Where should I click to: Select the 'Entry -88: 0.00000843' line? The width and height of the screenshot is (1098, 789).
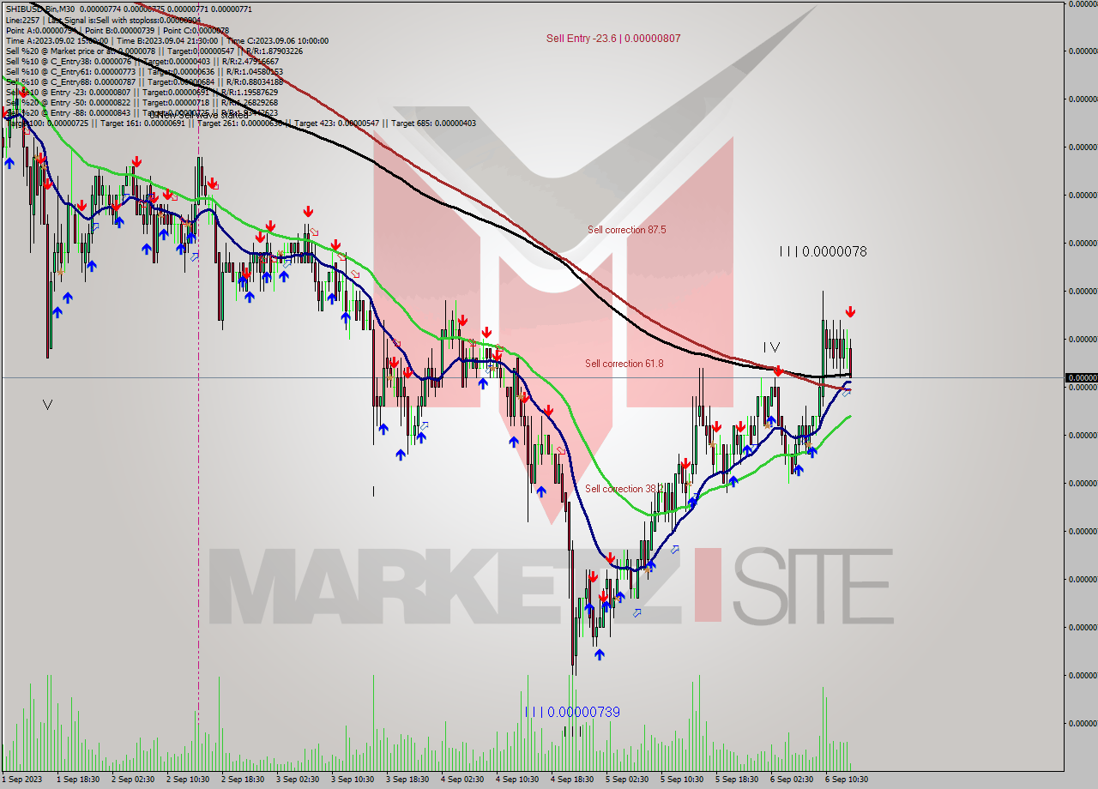[x=142, y=112]
